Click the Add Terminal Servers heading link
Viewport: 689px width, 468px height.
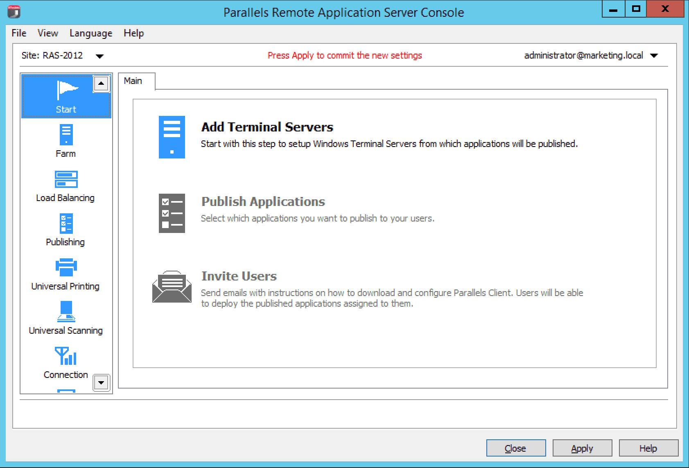tap(267, 127)
